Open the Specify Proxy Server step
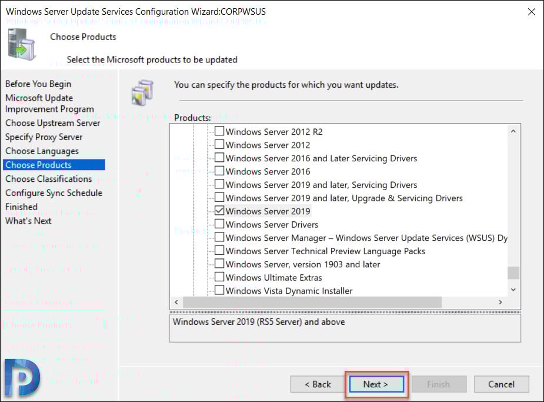 (44, 137)
